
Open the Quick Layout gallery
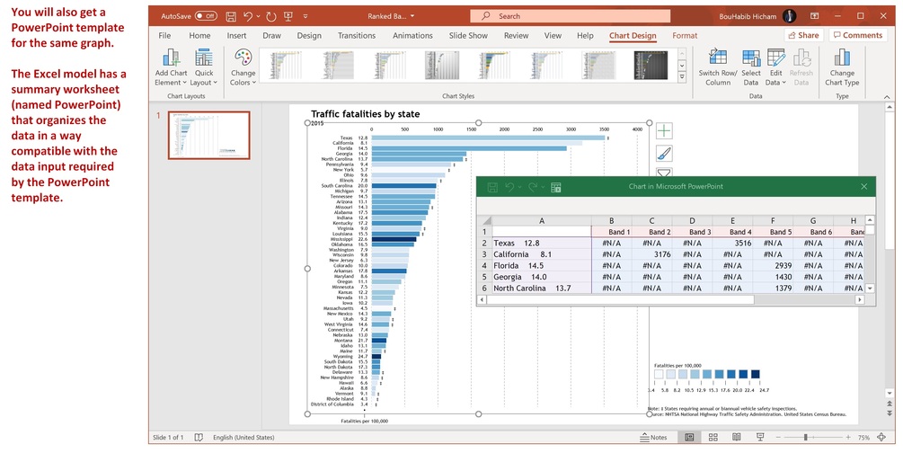coord(204,67)
